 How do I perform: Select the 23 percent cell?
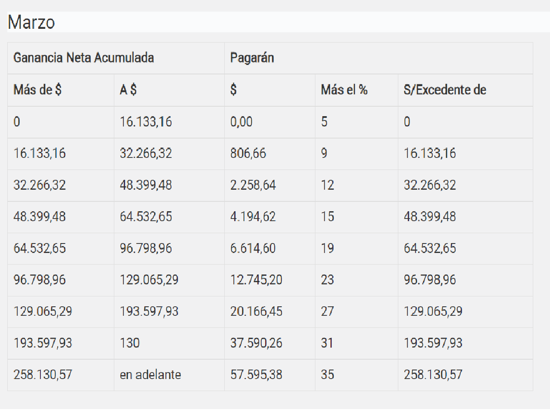pos(327,280)
